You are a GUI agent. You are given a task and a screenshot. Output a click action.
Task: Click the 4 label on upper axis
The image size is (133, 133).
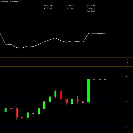click(127, 69)
